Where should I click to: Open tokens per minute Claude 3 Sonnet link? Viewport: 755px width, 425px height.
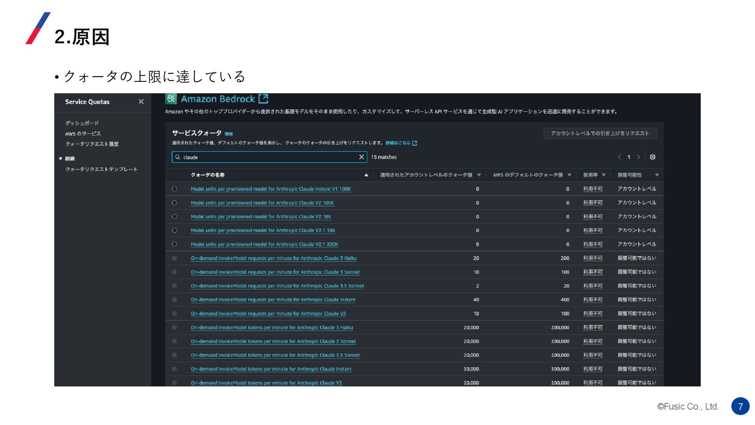273,341
